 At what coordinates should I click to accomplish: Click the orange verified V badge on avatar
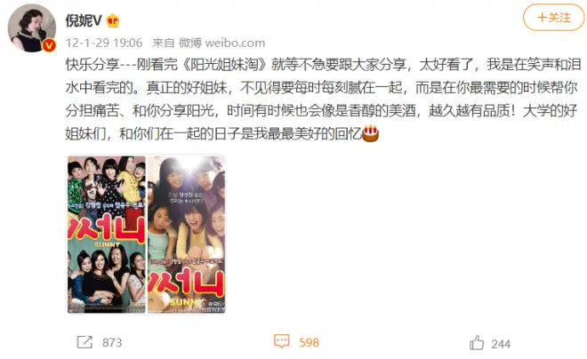pyautogui.click(x=49, y=45)
